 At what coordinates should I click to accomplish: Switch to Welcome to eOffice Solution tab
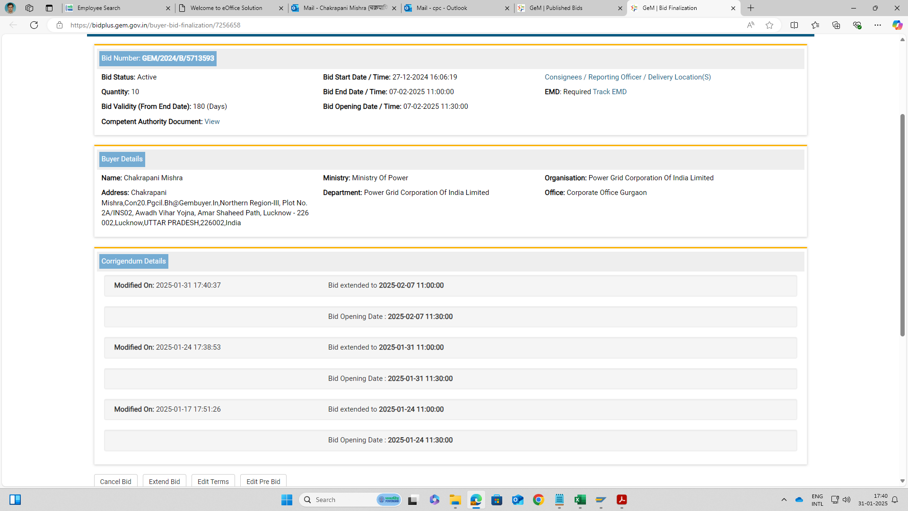[x=231, y=8]
